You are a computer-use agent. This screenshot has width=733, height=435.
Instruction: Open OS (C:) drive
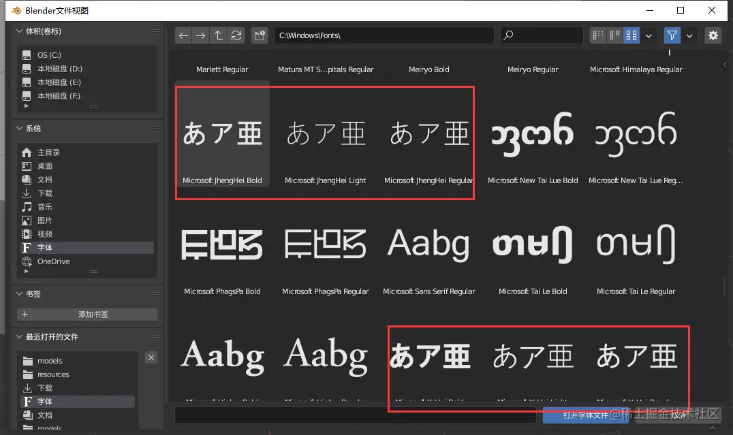(87, 55)
